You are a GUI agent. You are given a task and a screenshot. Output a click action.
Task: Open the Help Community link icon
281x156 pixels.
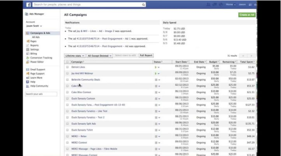pyautogui.click(x=27, y=86)
